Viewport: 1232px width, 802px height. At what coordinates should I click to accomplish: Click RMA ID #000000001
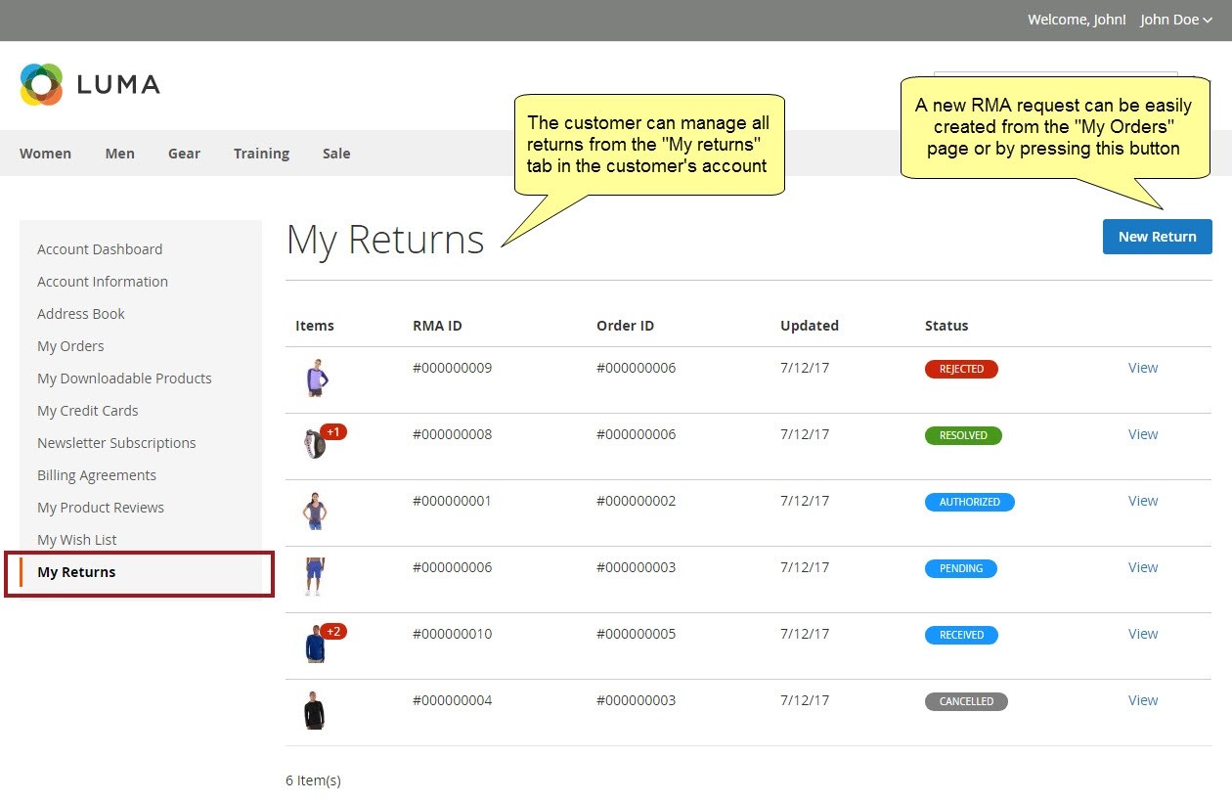(x=452, y=501)
